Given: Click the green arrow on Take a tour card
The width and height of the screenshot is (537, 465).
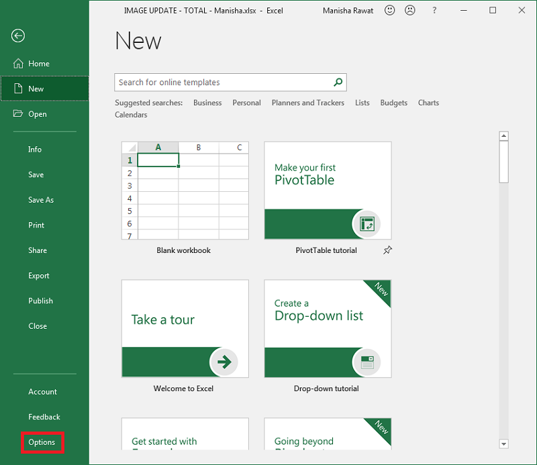Looking at the screenshot, I should (x=224, y=362).
